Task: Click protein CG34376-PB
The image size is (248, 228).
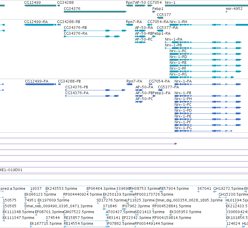Action: pos(95,90)
